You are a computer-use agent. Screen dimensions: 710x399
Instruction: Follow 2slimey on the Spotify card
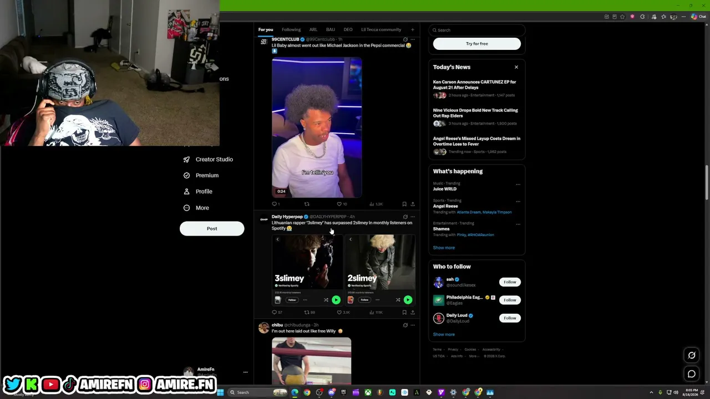point(364,300)
